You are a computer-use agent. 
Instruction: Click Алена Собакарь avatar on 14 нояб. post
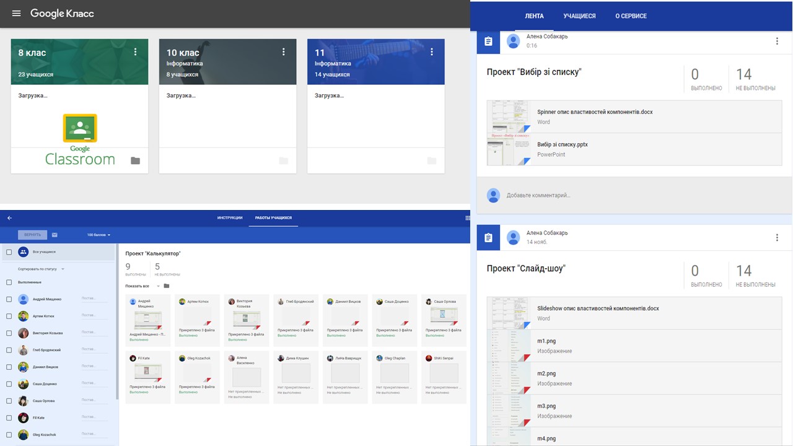click(513, 237)
